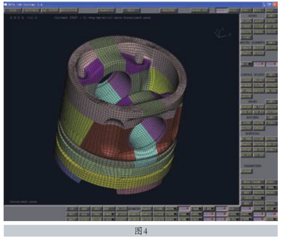This screenshot has height=242, width=281.
Task: Click the XYZ coordinate axes triad in the viewport
Action: tap(222, 33)
